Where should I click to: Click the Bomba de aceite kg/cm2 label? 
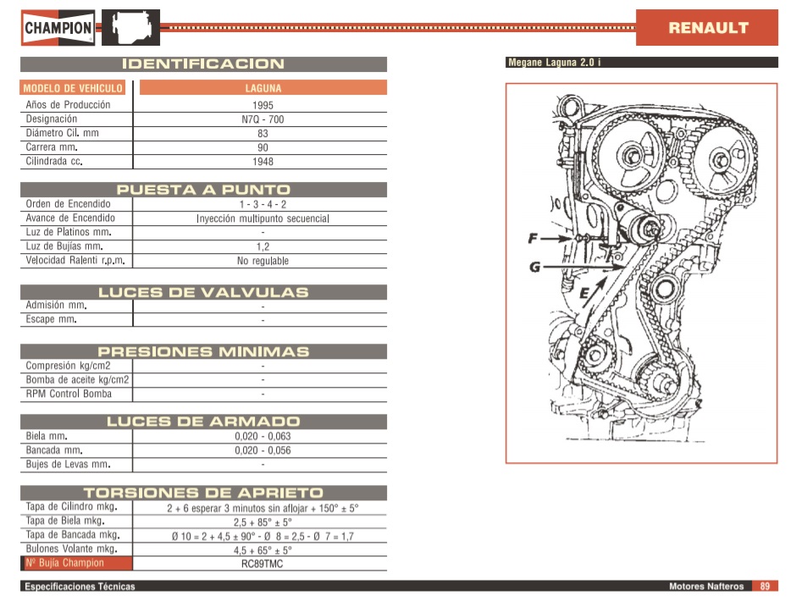pyautogui.click(x=77, y=380)
